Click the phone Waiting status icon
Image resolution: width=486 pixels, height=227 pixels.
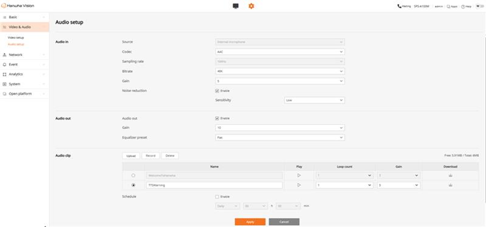coord(399,6)
